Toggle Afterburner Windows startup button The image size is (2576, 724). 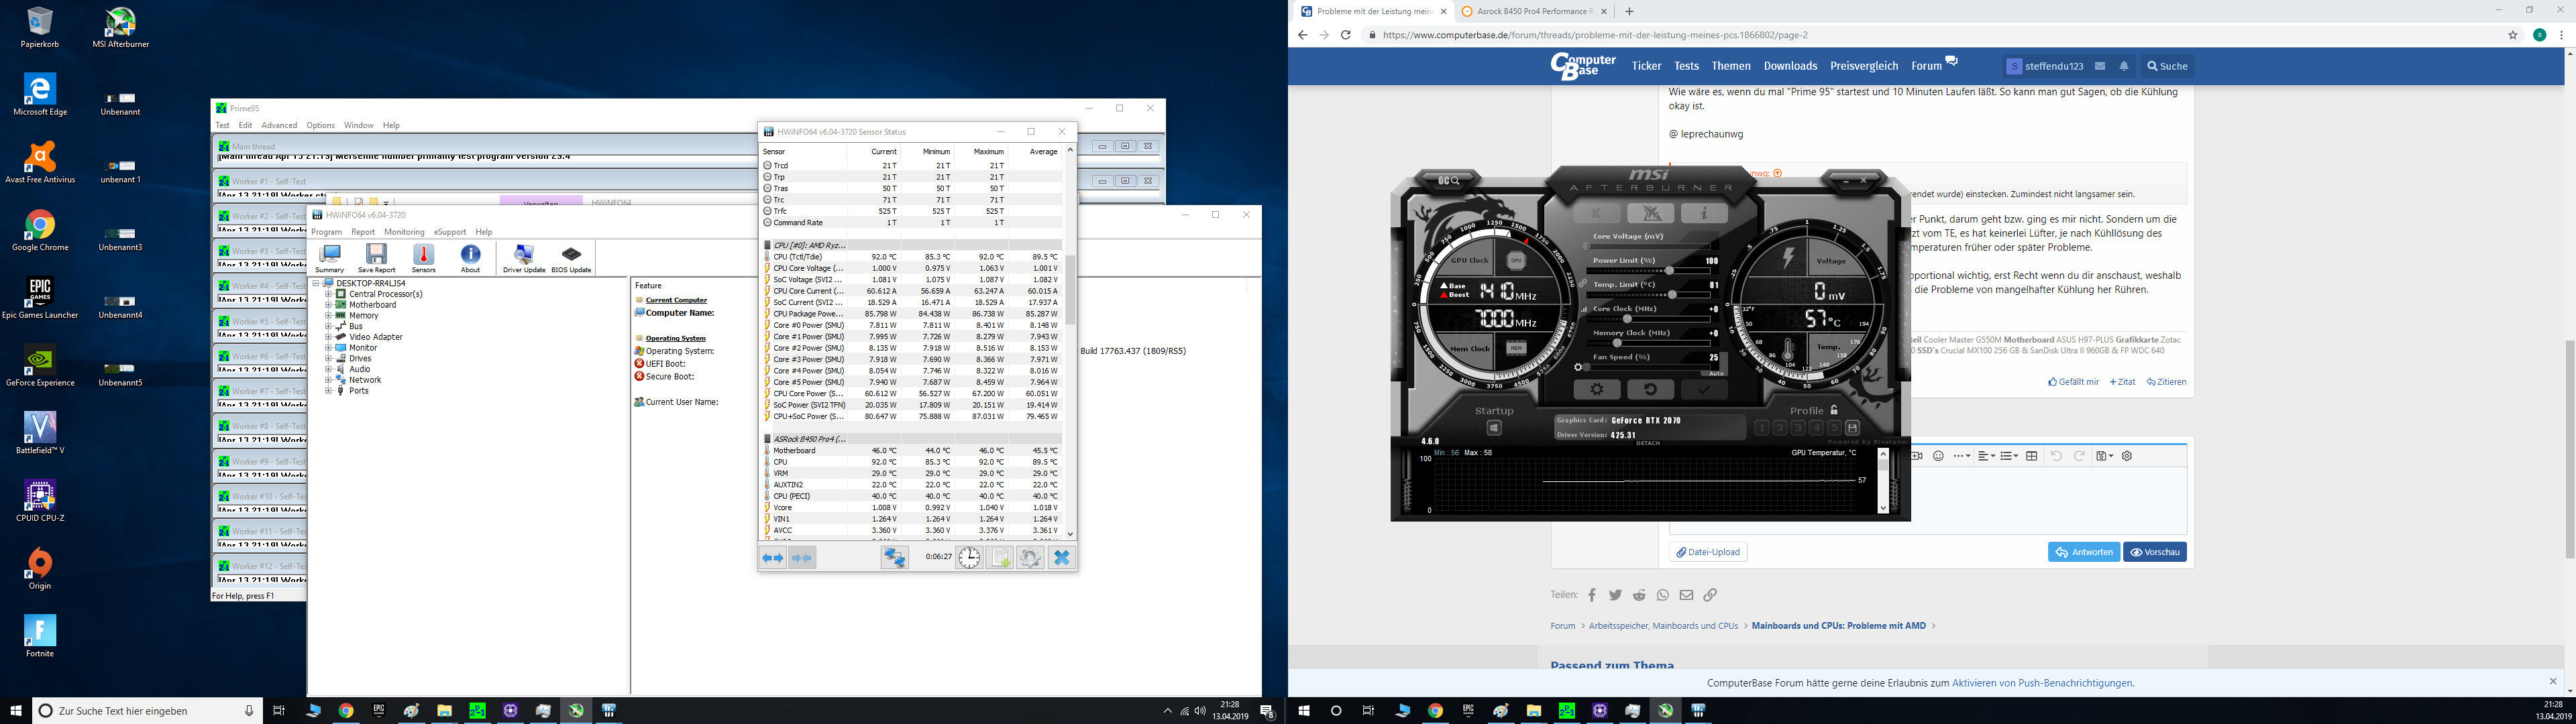pyautogui.click(x=1494, y=428)
